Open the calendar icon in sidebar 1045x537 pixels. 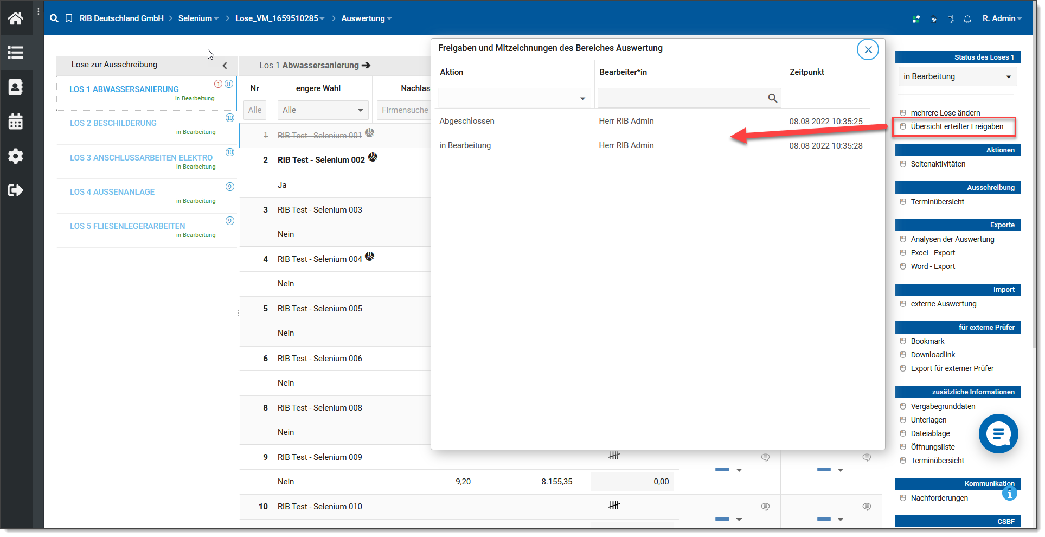point(15,122)
